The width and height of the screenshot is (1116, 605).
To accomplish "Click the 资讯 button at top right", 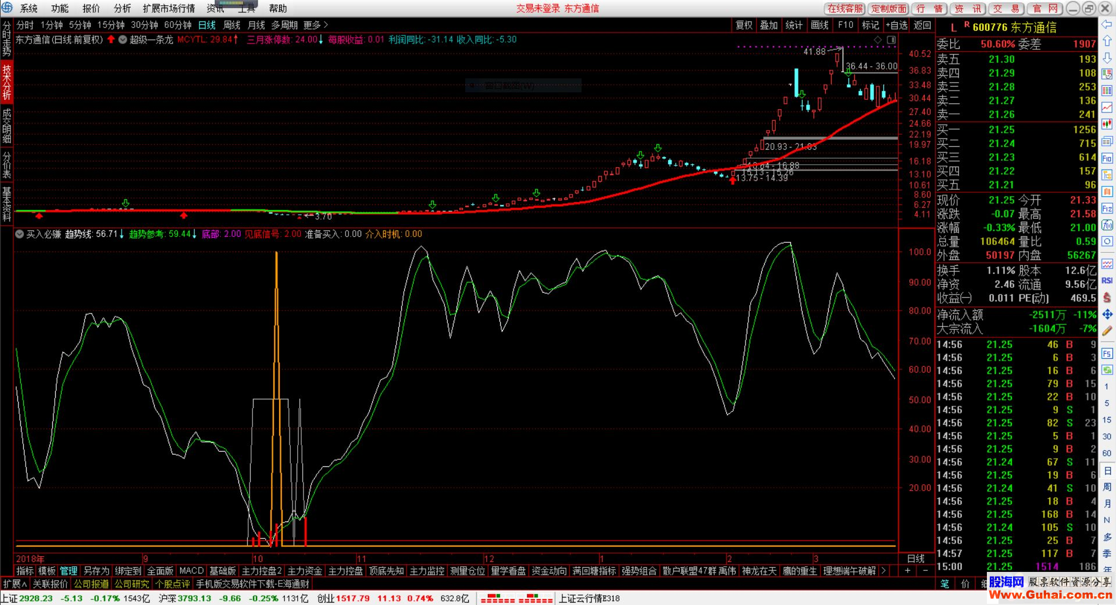I will coord(968,8).
